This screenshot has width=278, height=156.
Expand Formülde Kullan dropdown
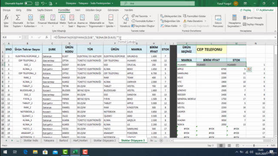(x=154, y=21)
